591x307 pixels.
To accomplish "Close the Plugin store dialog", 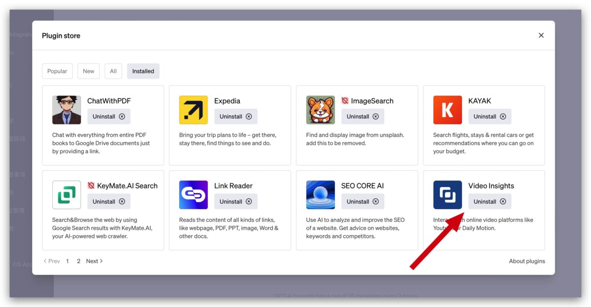I will 541,35.
